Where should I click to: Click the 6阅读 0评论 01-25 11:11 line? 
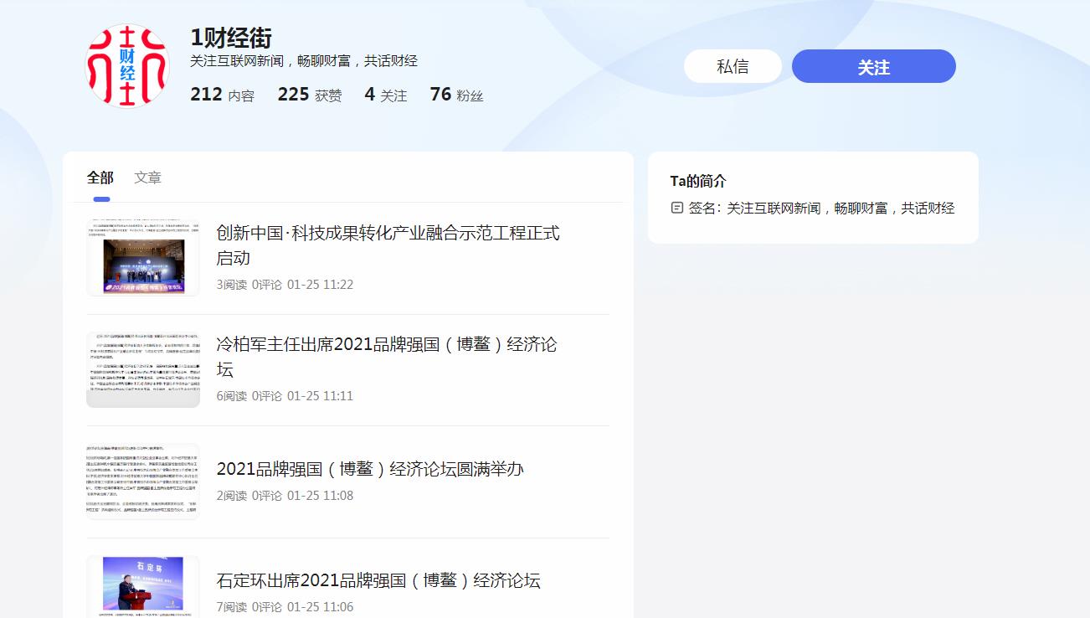(285, 396)
